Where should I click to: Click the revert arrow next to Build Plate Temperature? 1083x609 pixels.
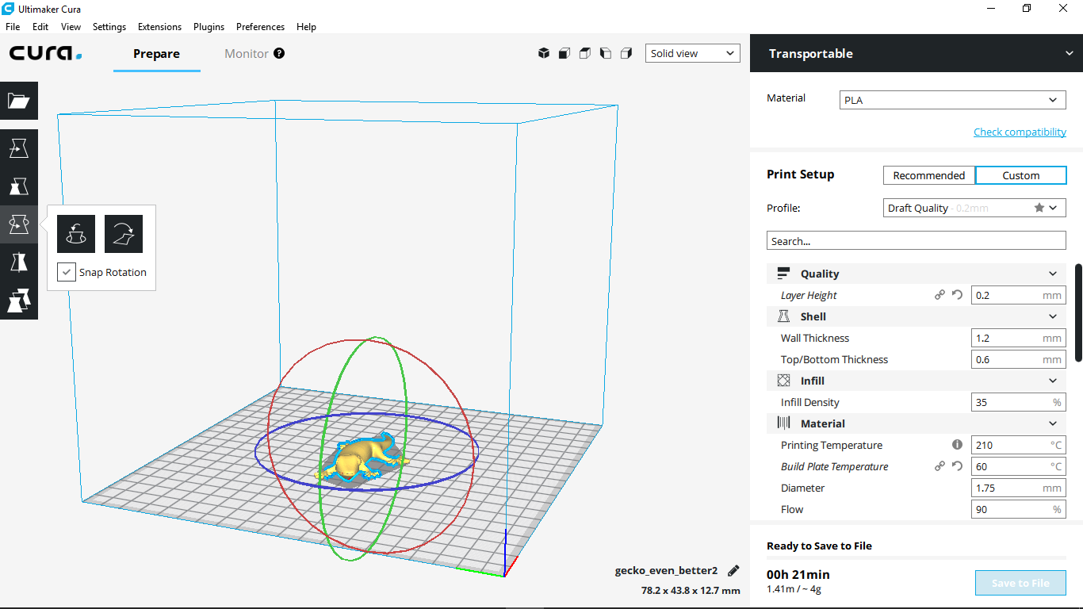tap(956, 466)
